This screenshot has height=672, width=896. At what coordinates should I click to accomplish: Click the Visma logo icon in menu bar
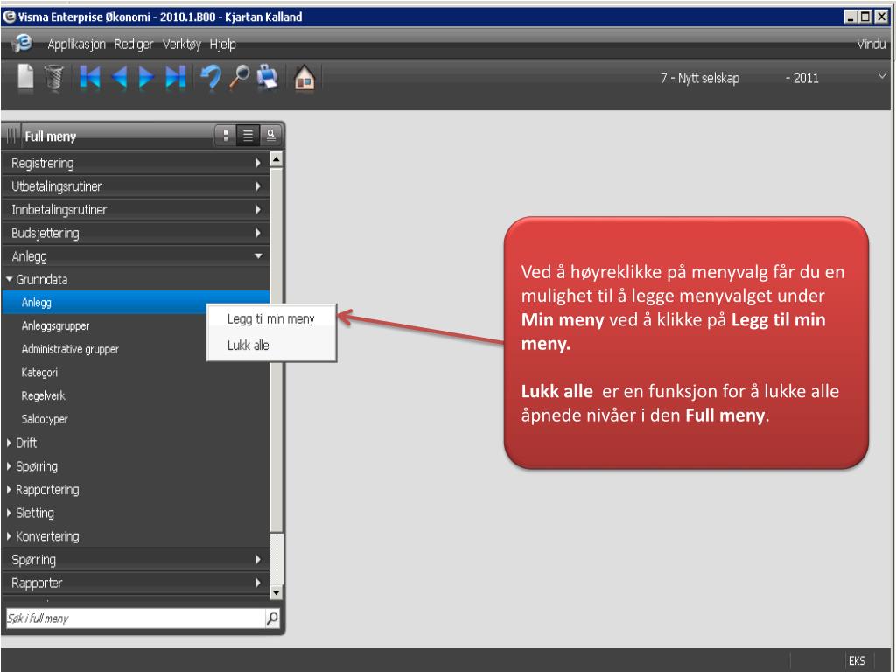click(23, 44)
